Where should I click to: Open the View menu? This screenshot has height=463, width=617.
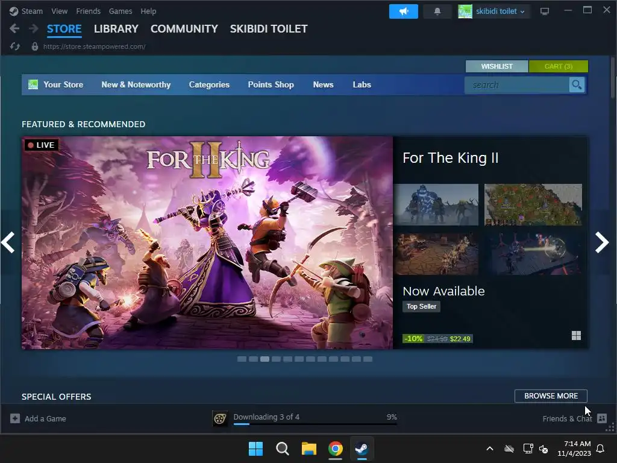59,11
